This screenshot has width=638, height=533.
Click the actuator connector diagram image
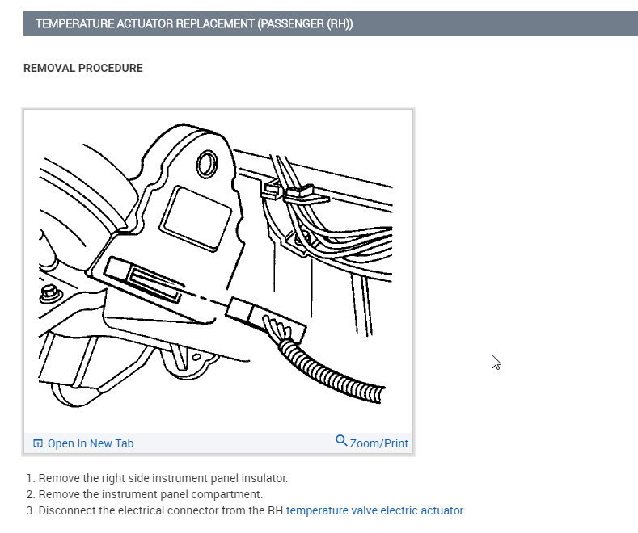[218, 271]
